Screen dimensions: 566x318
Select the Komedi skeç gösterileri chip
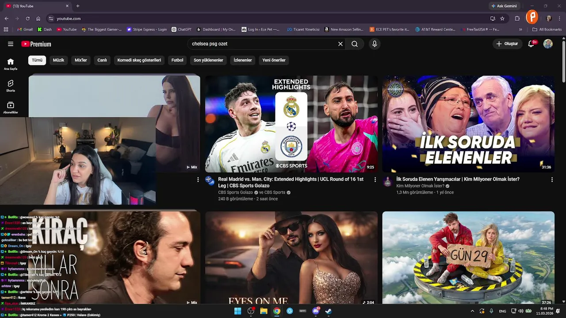coord(139,60)
